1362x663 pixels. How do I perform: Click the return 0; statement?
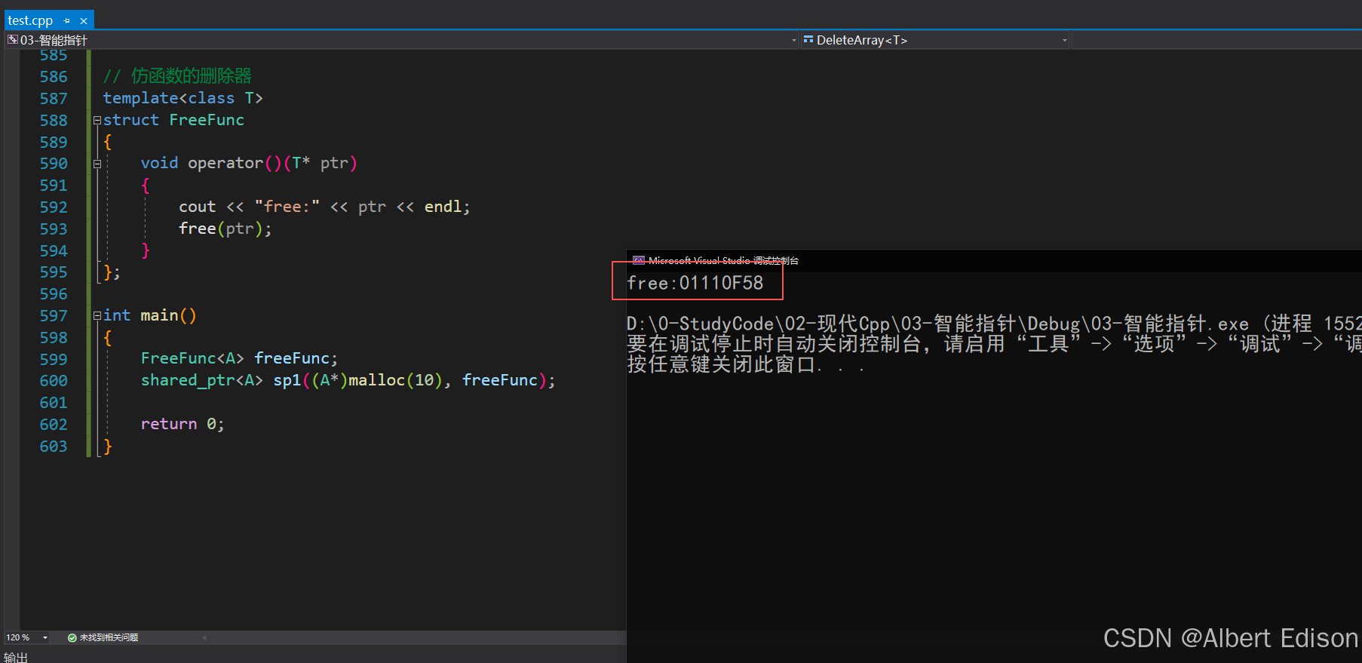coord(183,424)
